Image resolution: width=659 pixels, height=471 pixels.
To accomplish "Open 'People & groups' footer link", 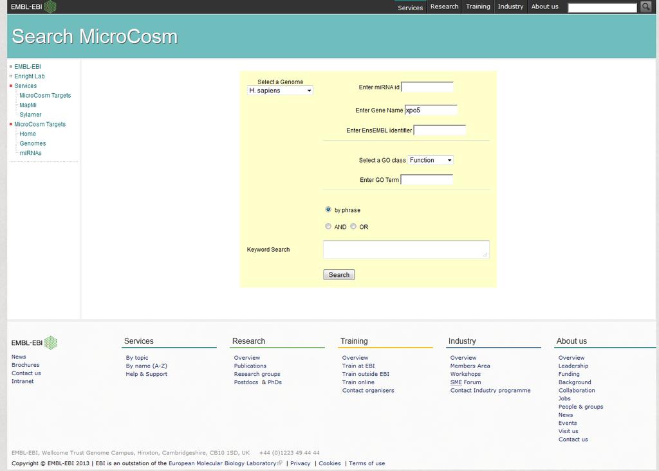I will point(580,407).
